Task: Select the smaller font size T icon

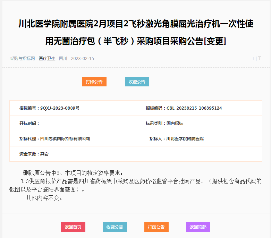Action: (253, 59)
